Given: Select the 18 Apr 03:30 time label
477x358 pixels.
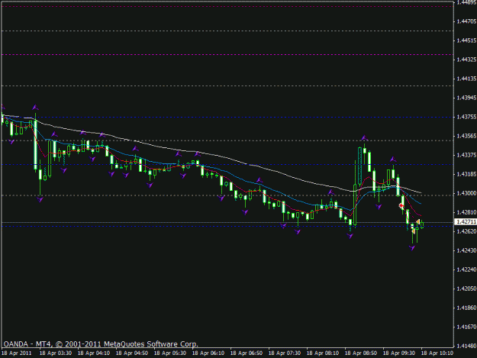Looking at the screenshot, I should (56, 353).
